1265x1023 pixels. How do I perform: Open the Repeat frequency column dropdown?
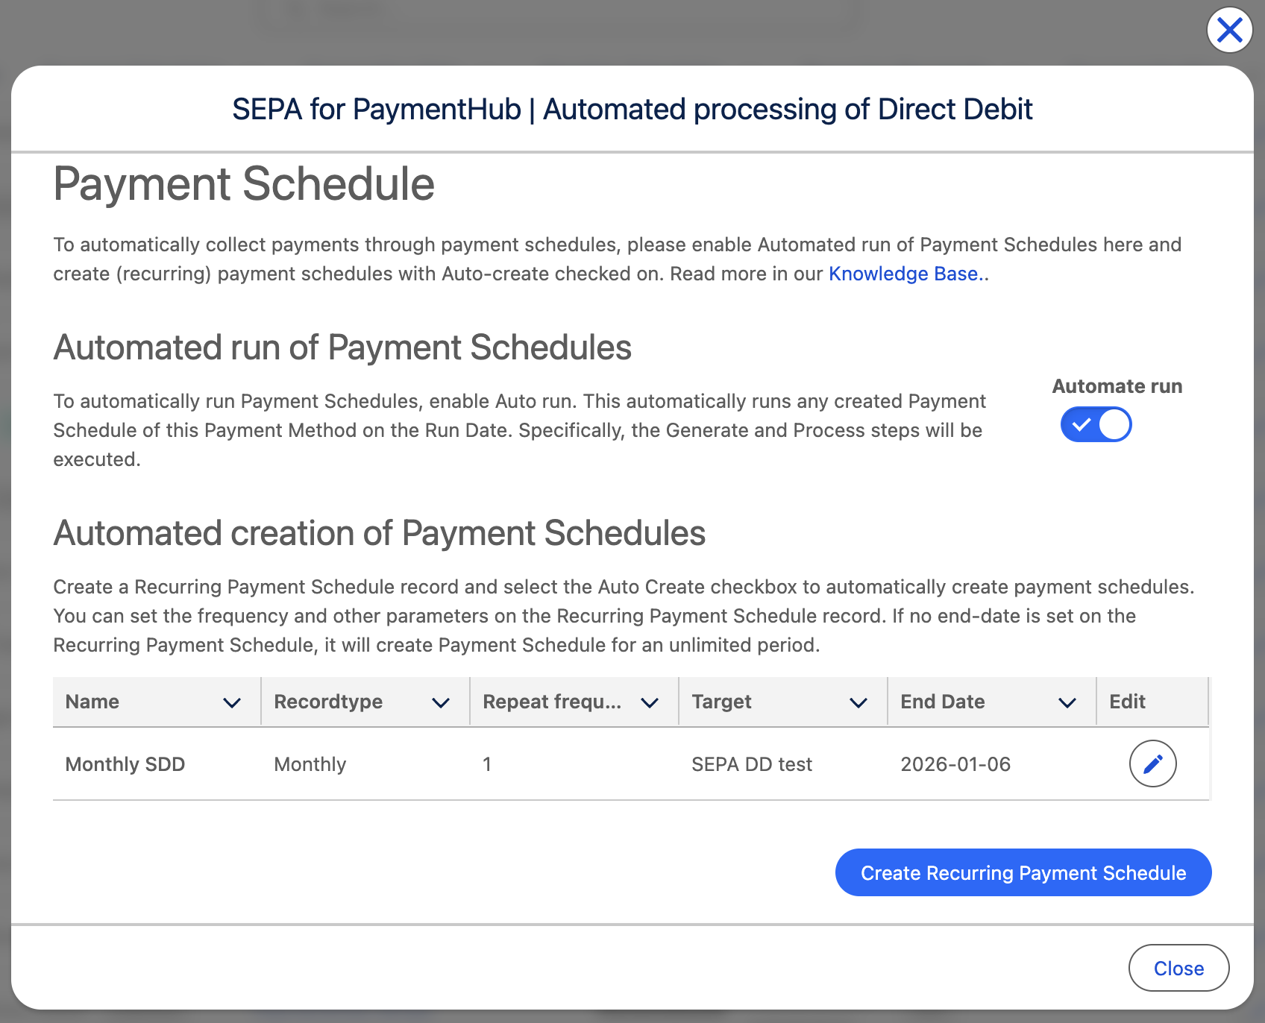tap(649, 702)
